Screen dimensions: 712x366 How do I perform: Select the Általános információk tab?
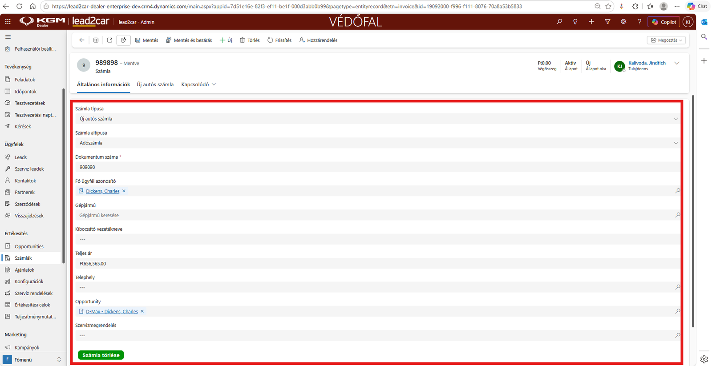coord(103,84)
